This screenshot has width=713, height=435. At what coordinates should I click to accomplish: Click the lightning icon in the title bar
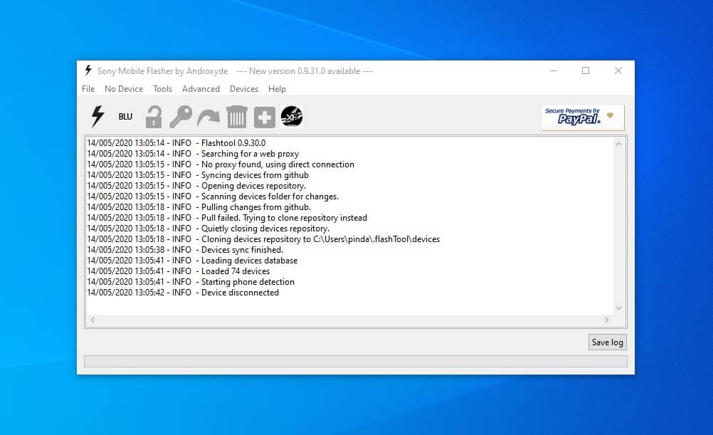point(88,70)
